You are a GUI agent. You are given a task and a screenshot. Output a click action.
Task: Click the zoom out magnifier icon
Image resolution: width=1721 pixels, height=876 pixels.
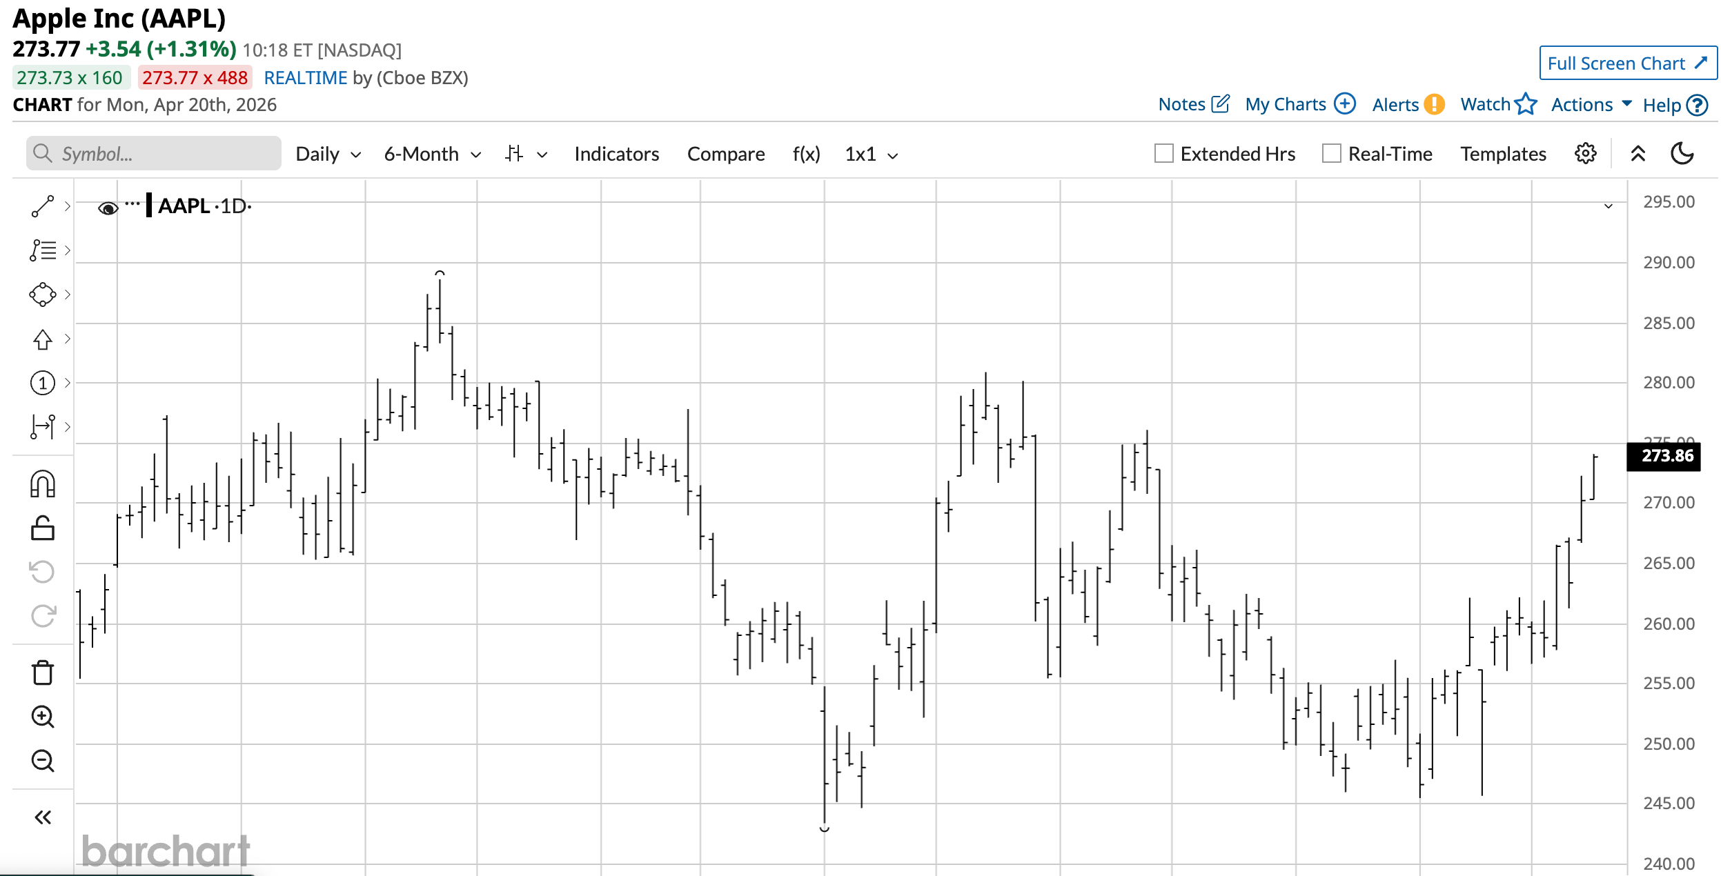42,761
